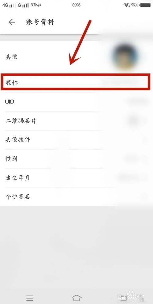Open 个性签名 personal signature

pos(76,197)
